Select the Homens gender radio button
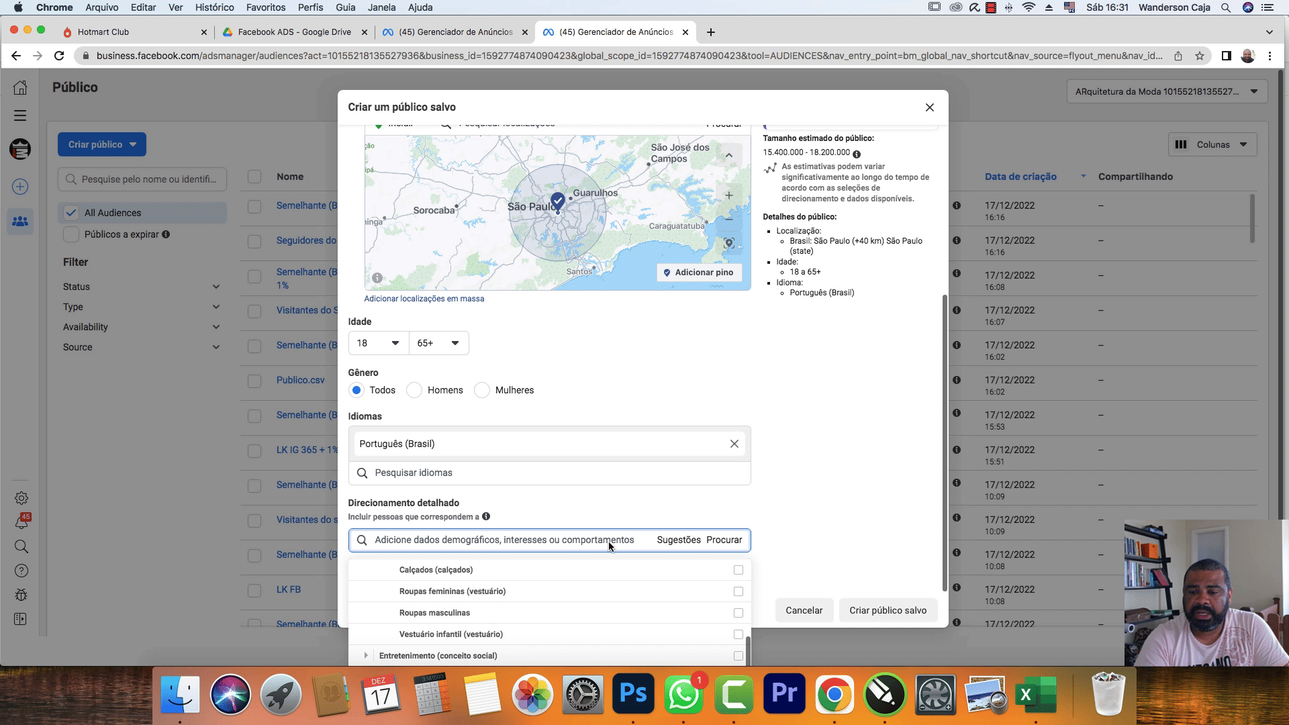This screenshot has height=725, width=1289. 414,390
